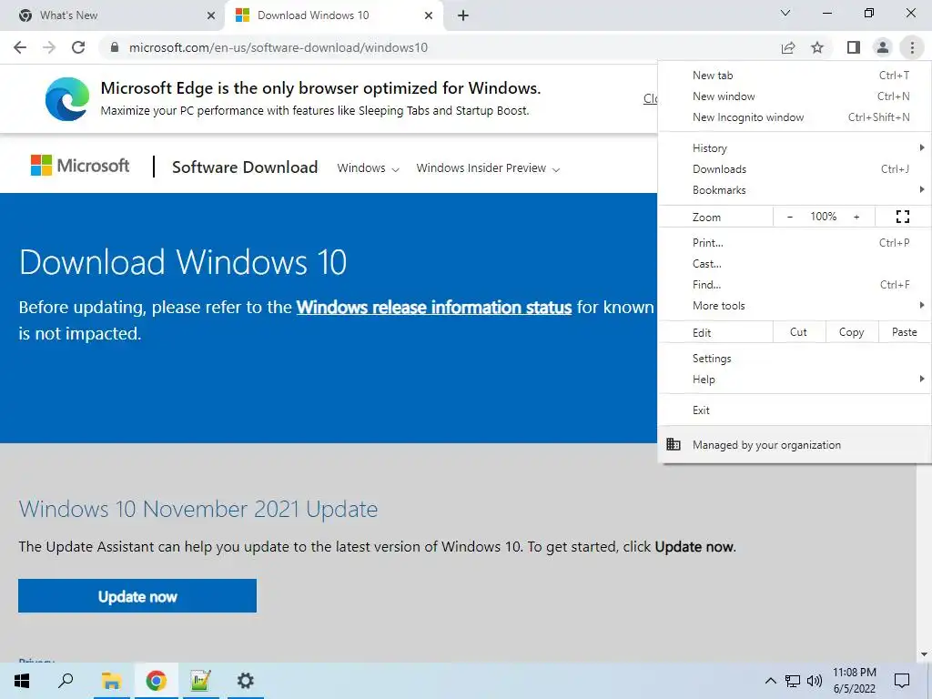Open the Settings gear on the taskbar
This screenshot has height=699, width=932.
245,681
